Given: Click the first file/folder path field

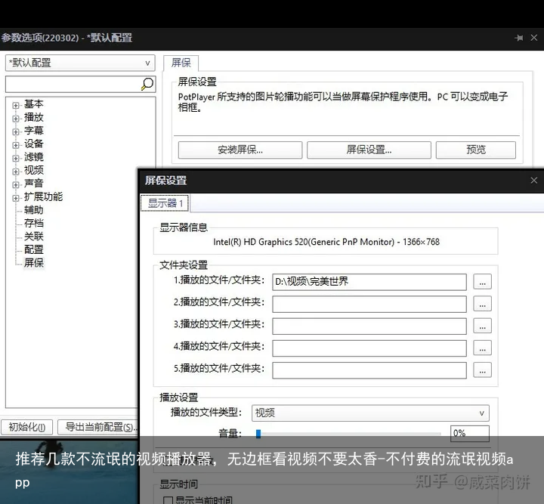Looking at the screenshot, I should click(x=369, y=282).
